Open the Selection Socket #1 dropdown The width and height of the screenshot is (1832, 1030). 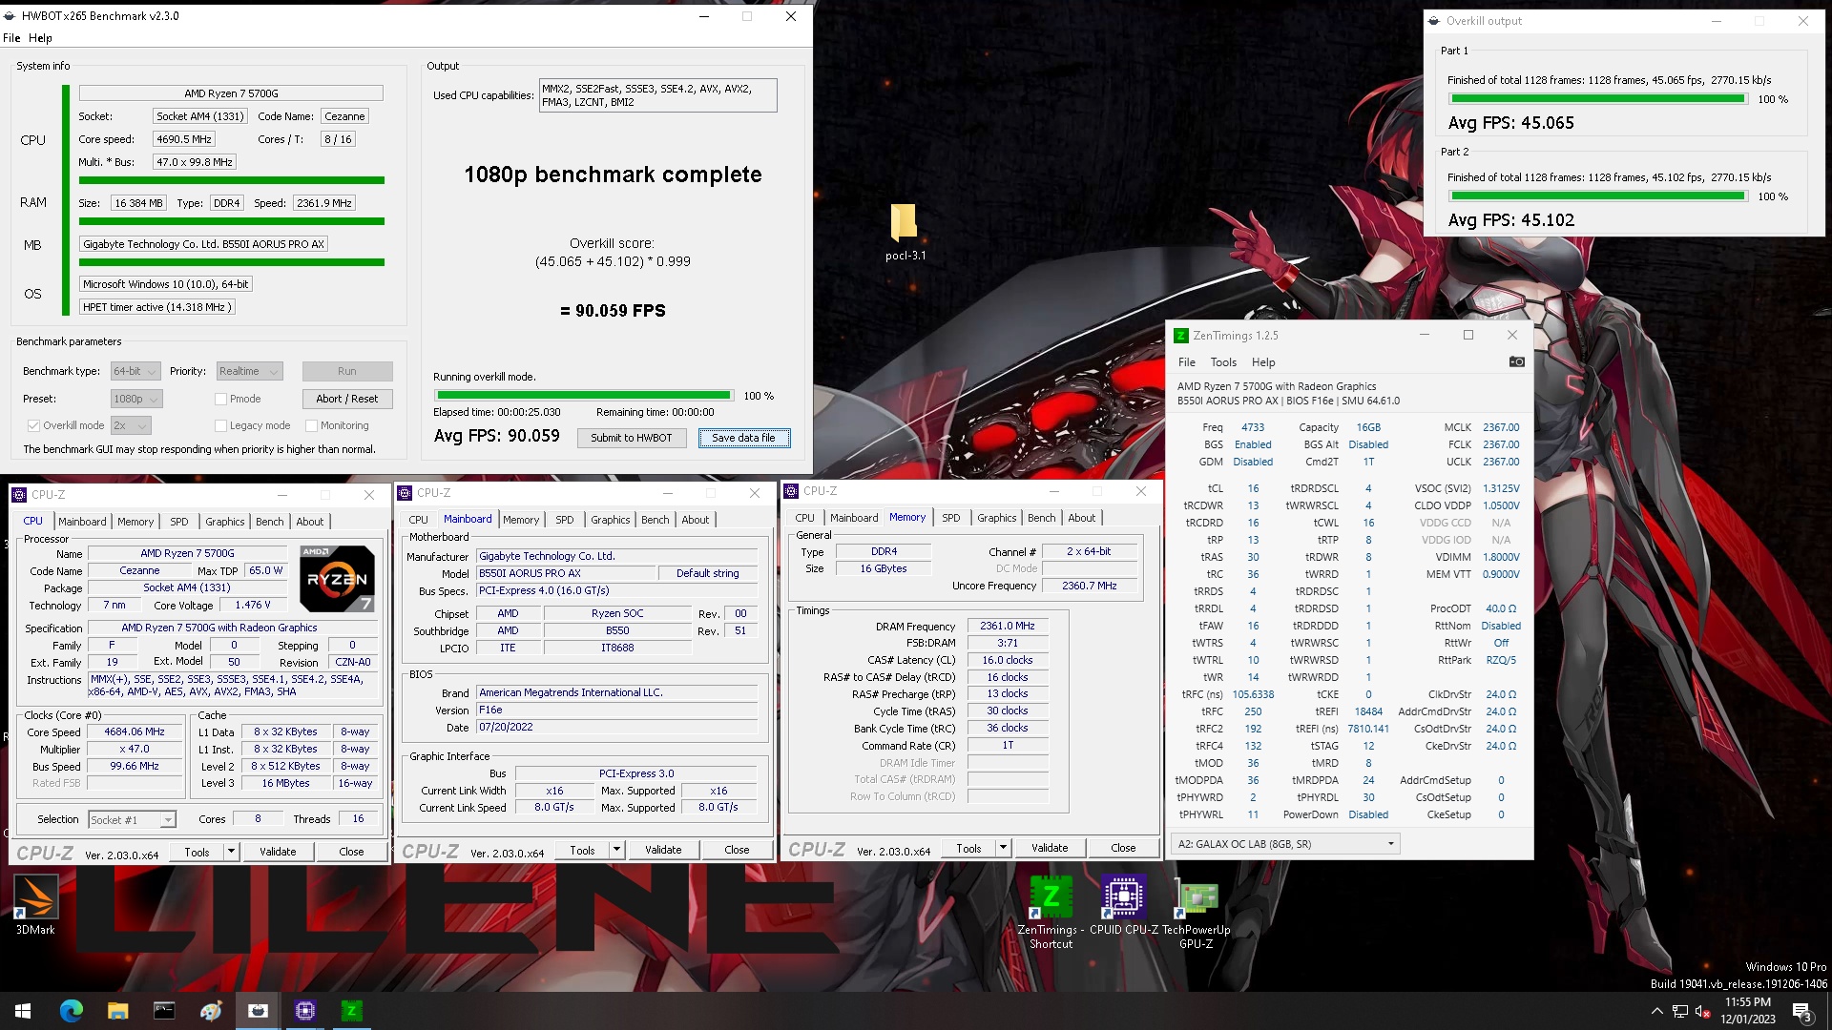point(132,819)
